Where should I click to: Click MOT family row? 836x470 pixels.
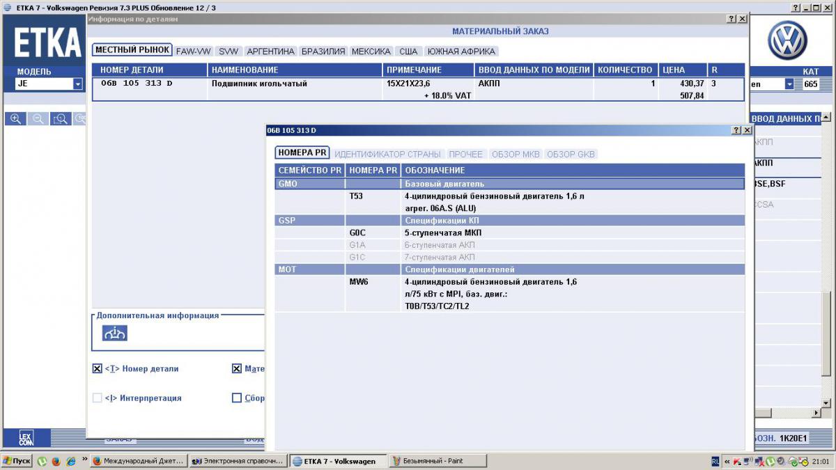[510, 269]
